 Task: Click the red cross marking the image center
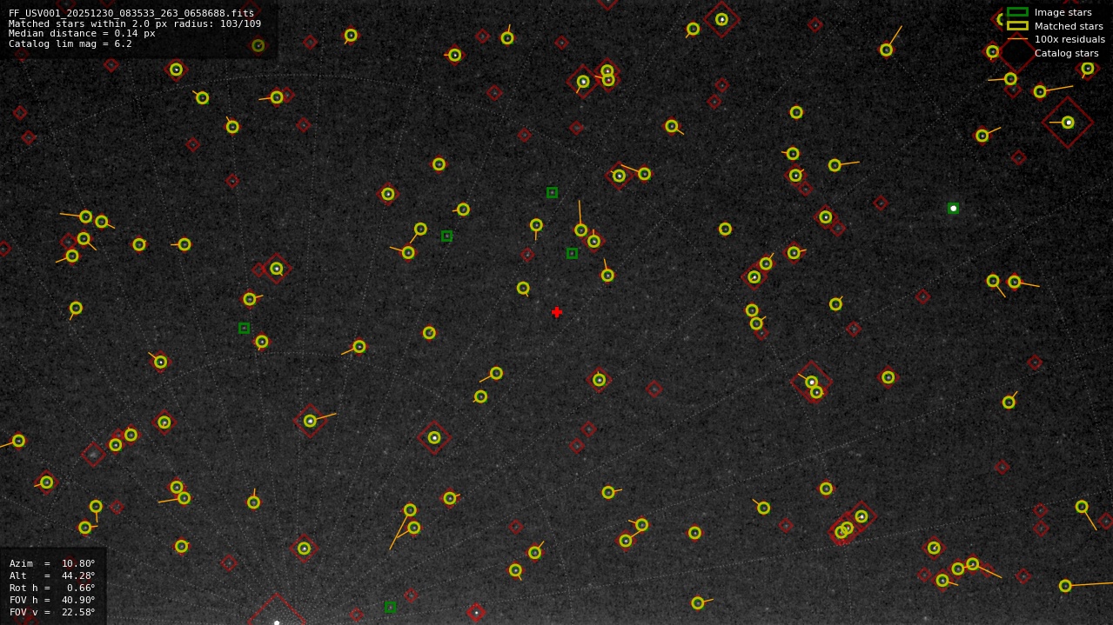pyautogui.click(x=557, y=312)
